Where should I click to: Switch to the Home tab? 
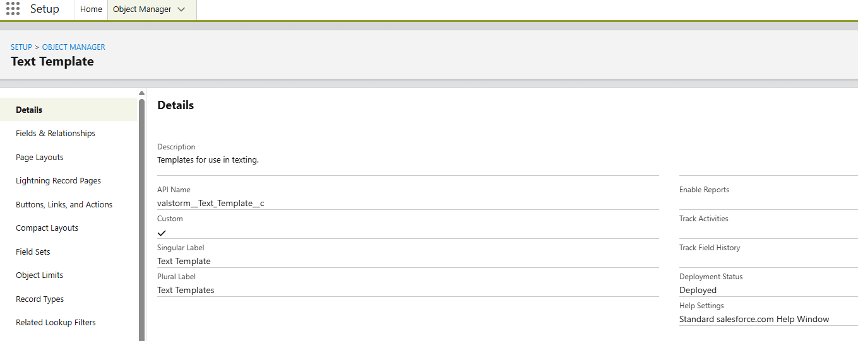91,9
